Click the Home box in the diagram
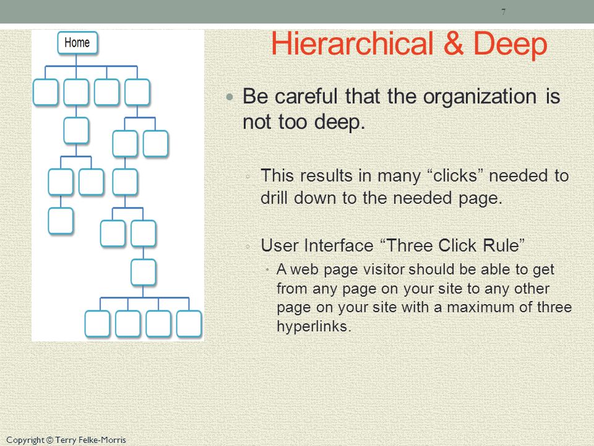 78,43
